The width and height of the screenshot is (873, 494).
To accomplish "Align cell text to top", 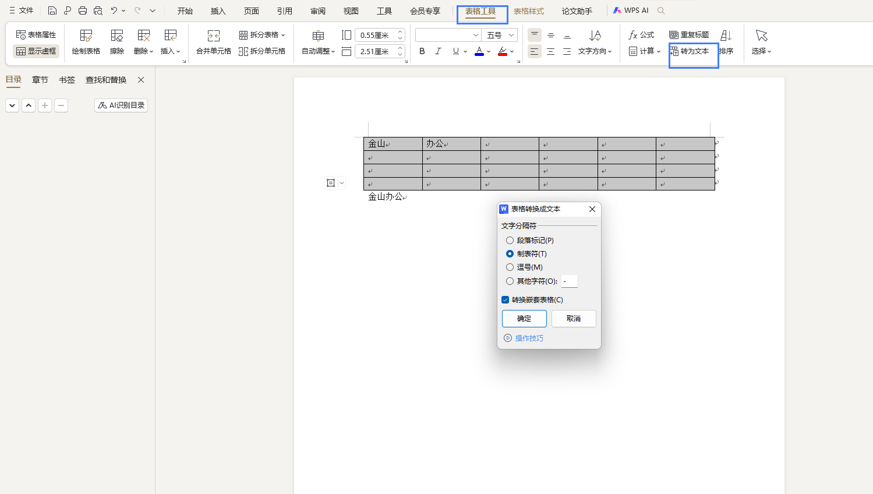I will coord(535,35).
